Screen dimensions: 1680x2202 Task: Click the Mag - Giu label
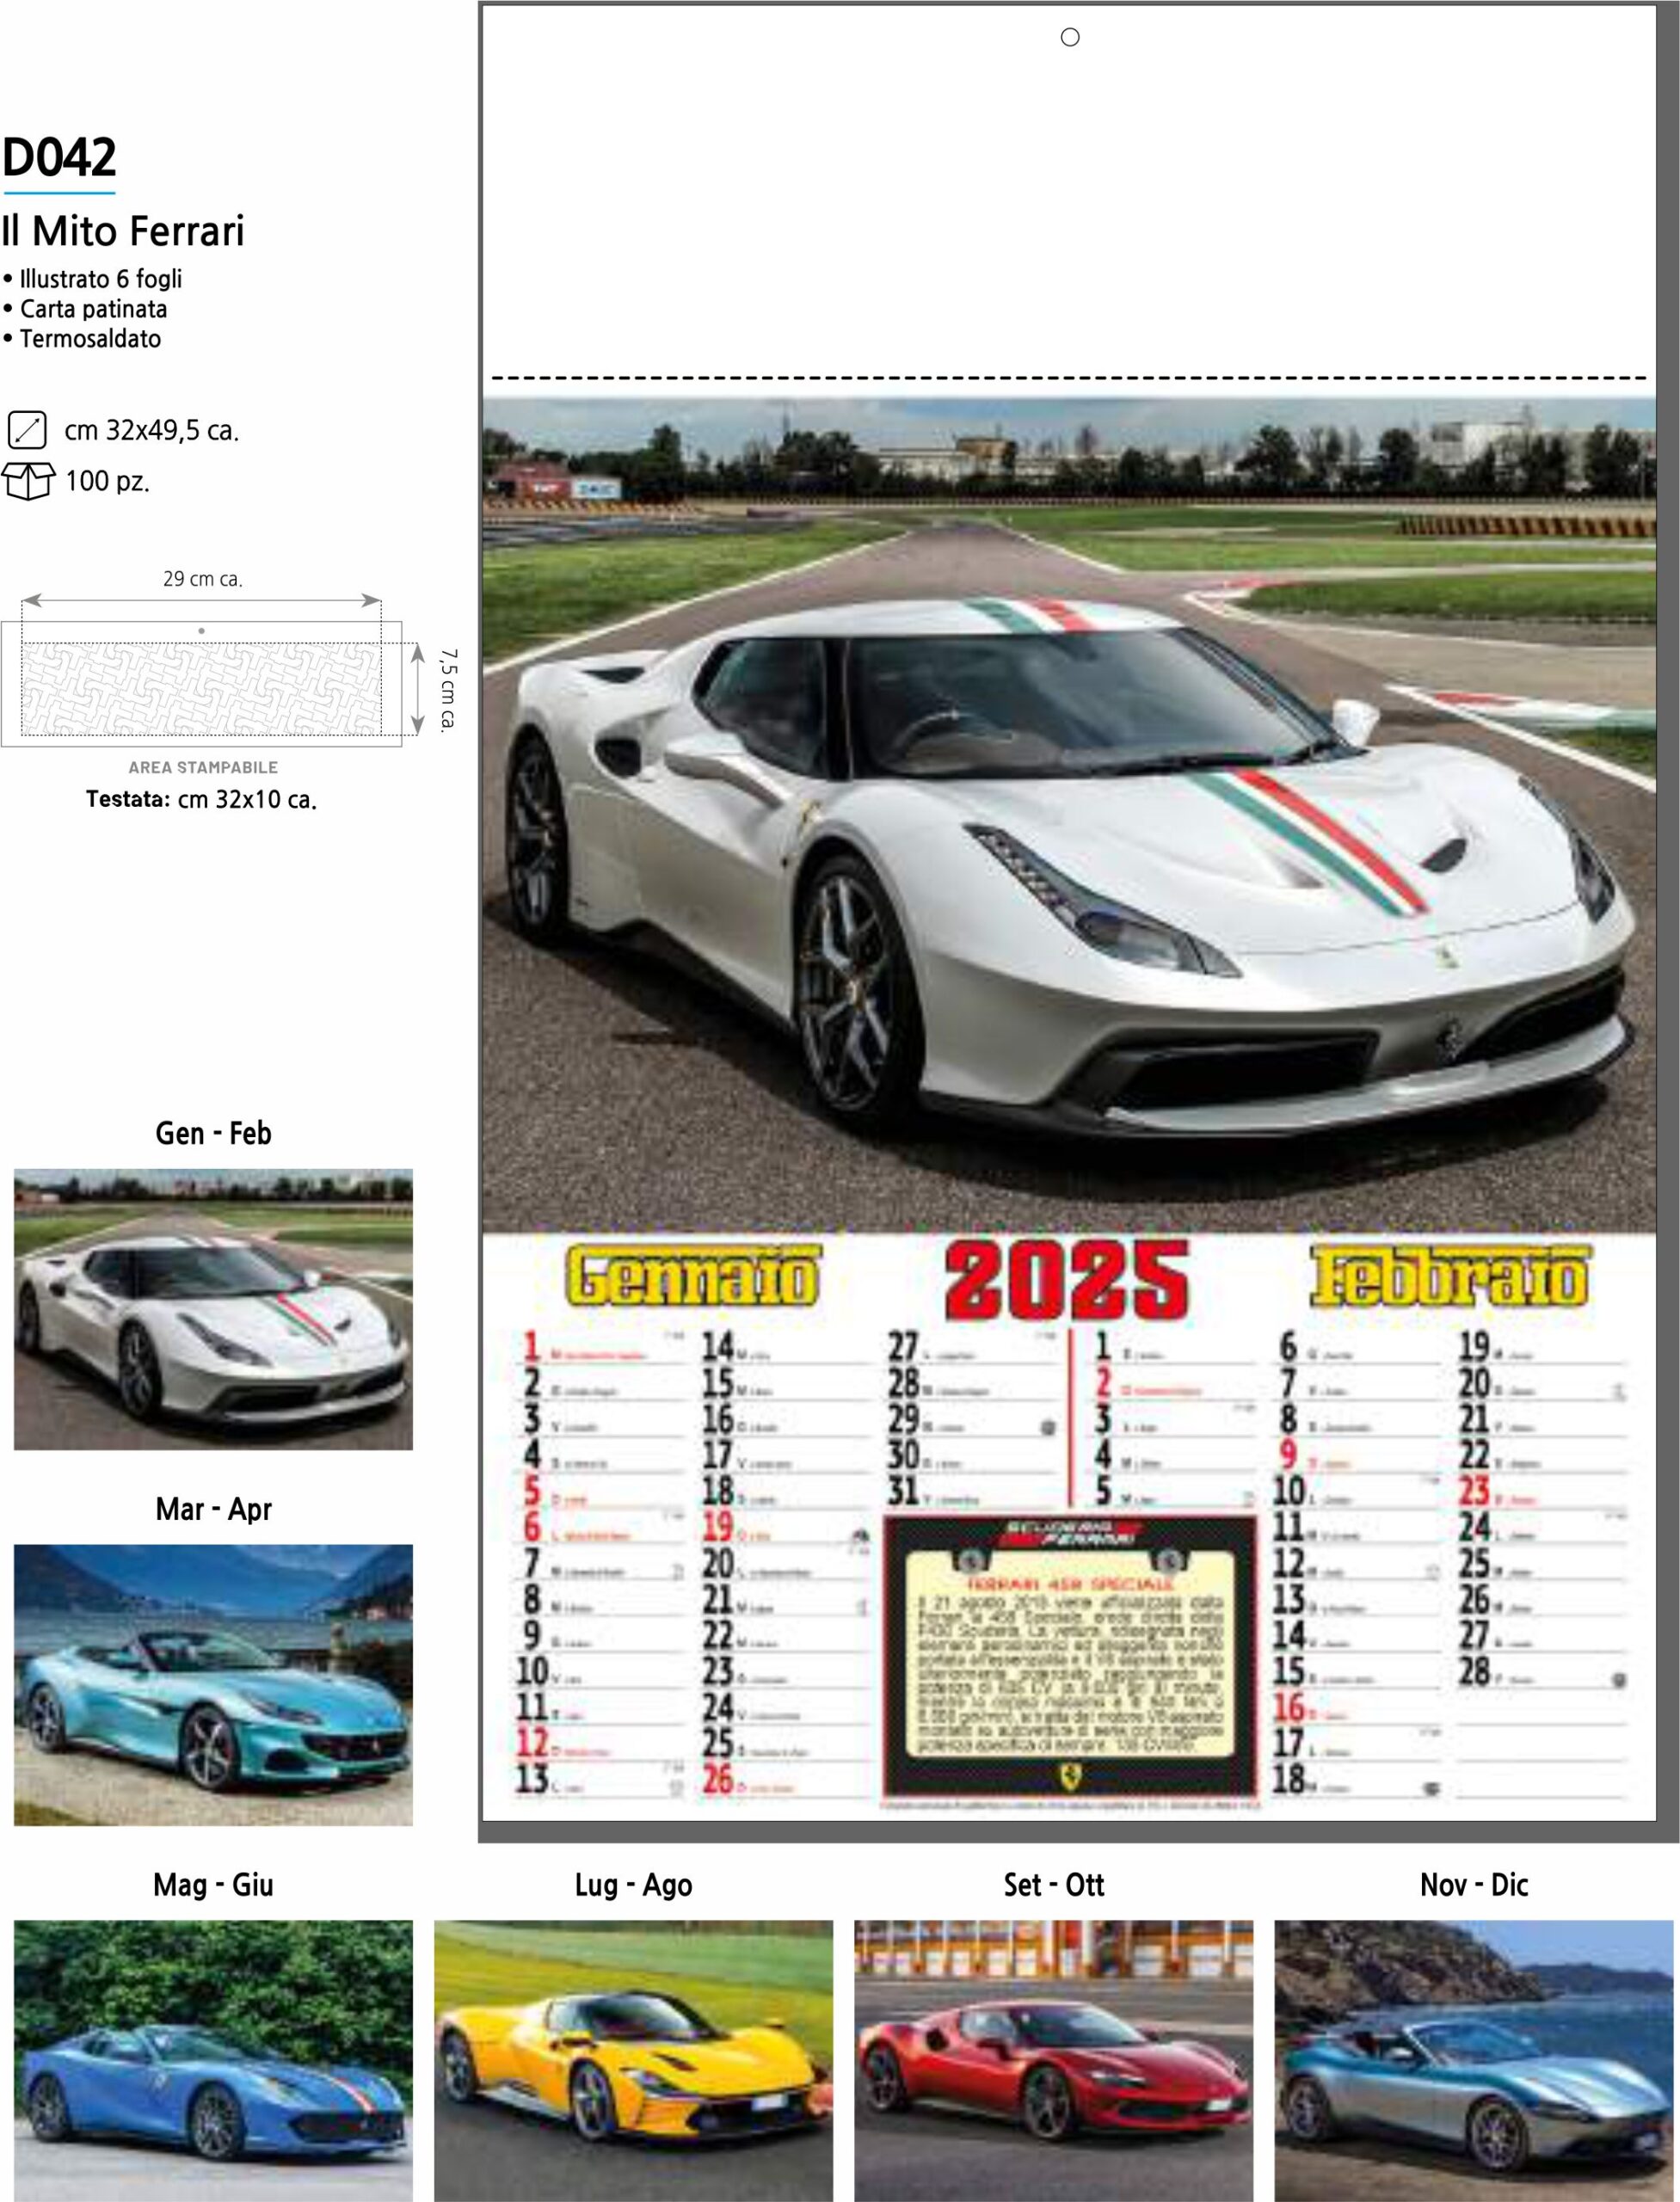213,1885
